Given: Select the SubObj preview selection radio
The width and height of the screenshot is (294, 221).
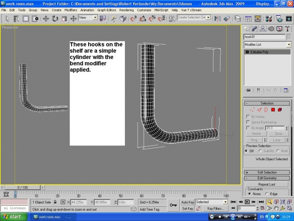Looking at the screenshot, I should (x=260, y=151).
